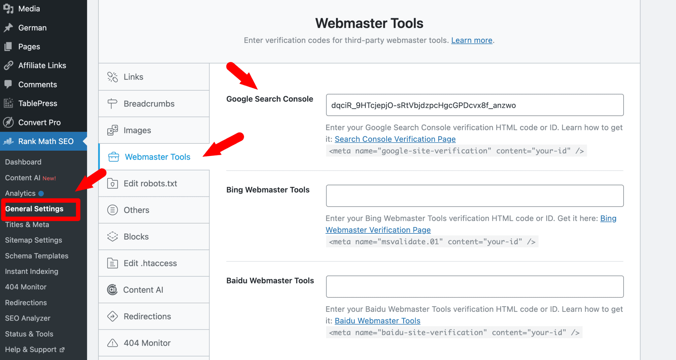Click the Links tab icon
This screenshot has width=676, height=360.
[x=113, y=77]
